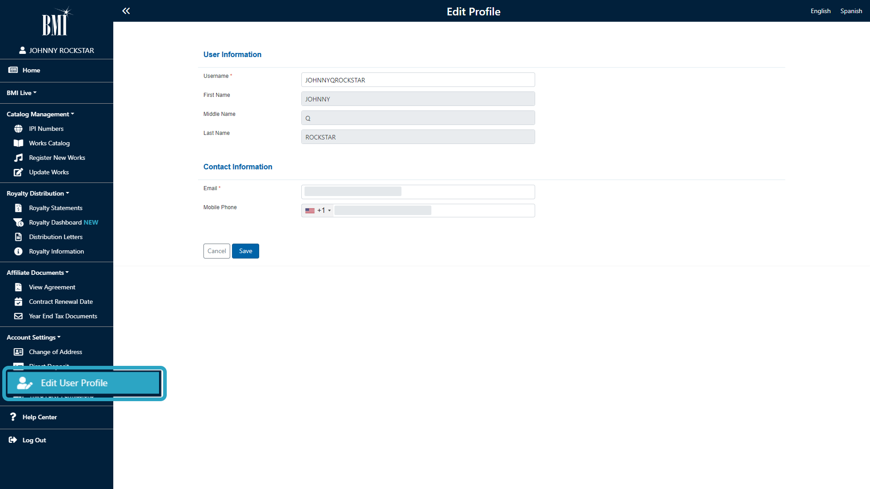Click Royalty Information info icon
Screen dimensions: 870x489
point(18,252)
